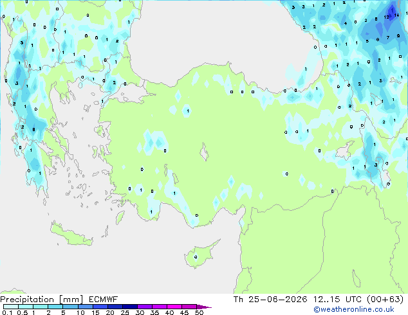
Task: Click the lightest 0.1–0.5 mm legend swatch
Action: pyautogui.click(x=11, y=307)
